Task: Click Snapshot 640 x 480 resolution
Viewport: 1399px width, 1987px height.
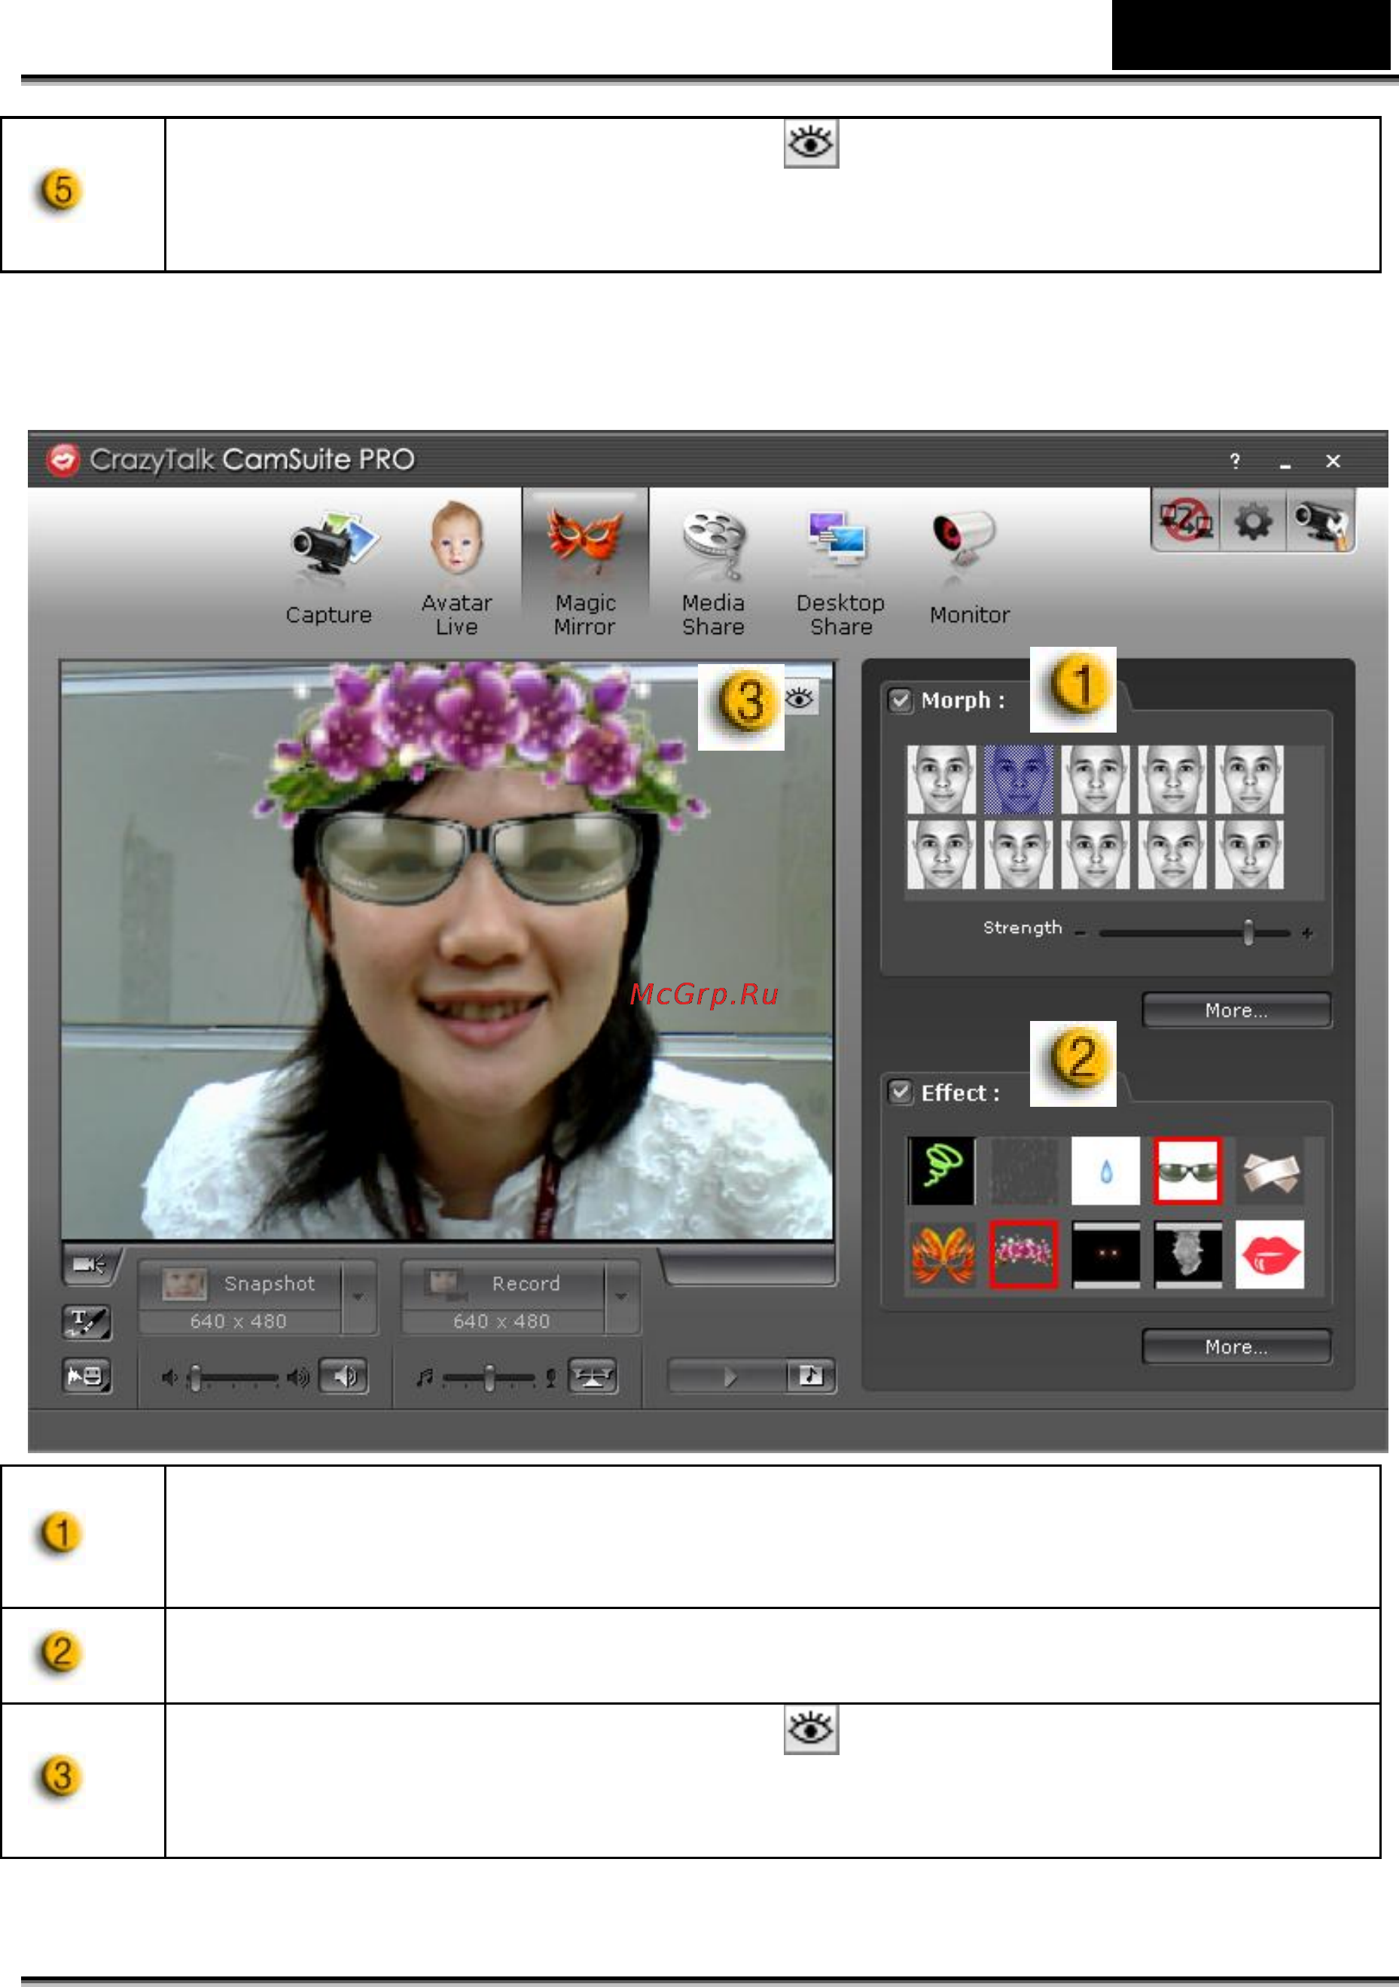Action: tap(239, 1321)
